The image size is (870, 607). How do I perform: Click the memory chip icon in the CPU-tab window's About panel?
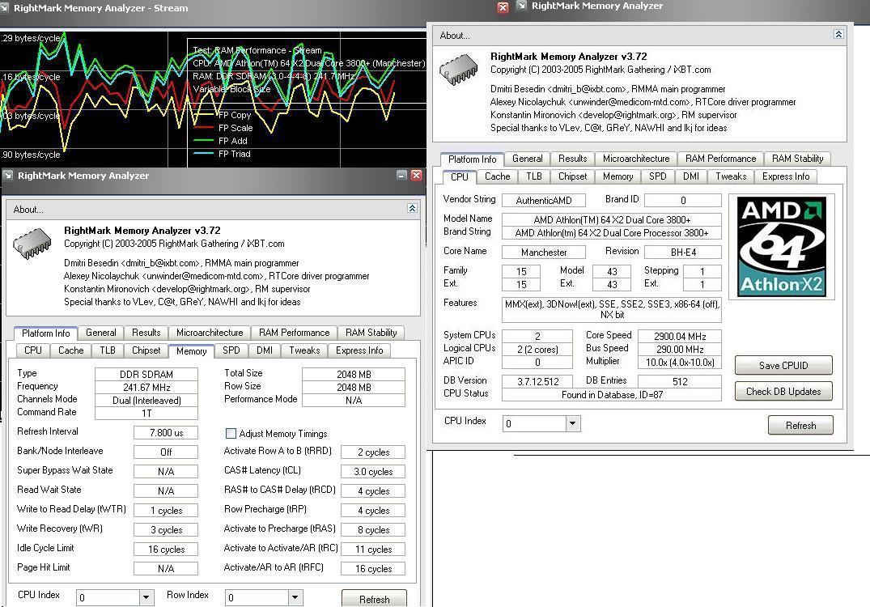(x=458, y=70)
